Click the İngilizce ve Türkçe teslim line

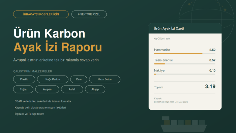(29, 114)
